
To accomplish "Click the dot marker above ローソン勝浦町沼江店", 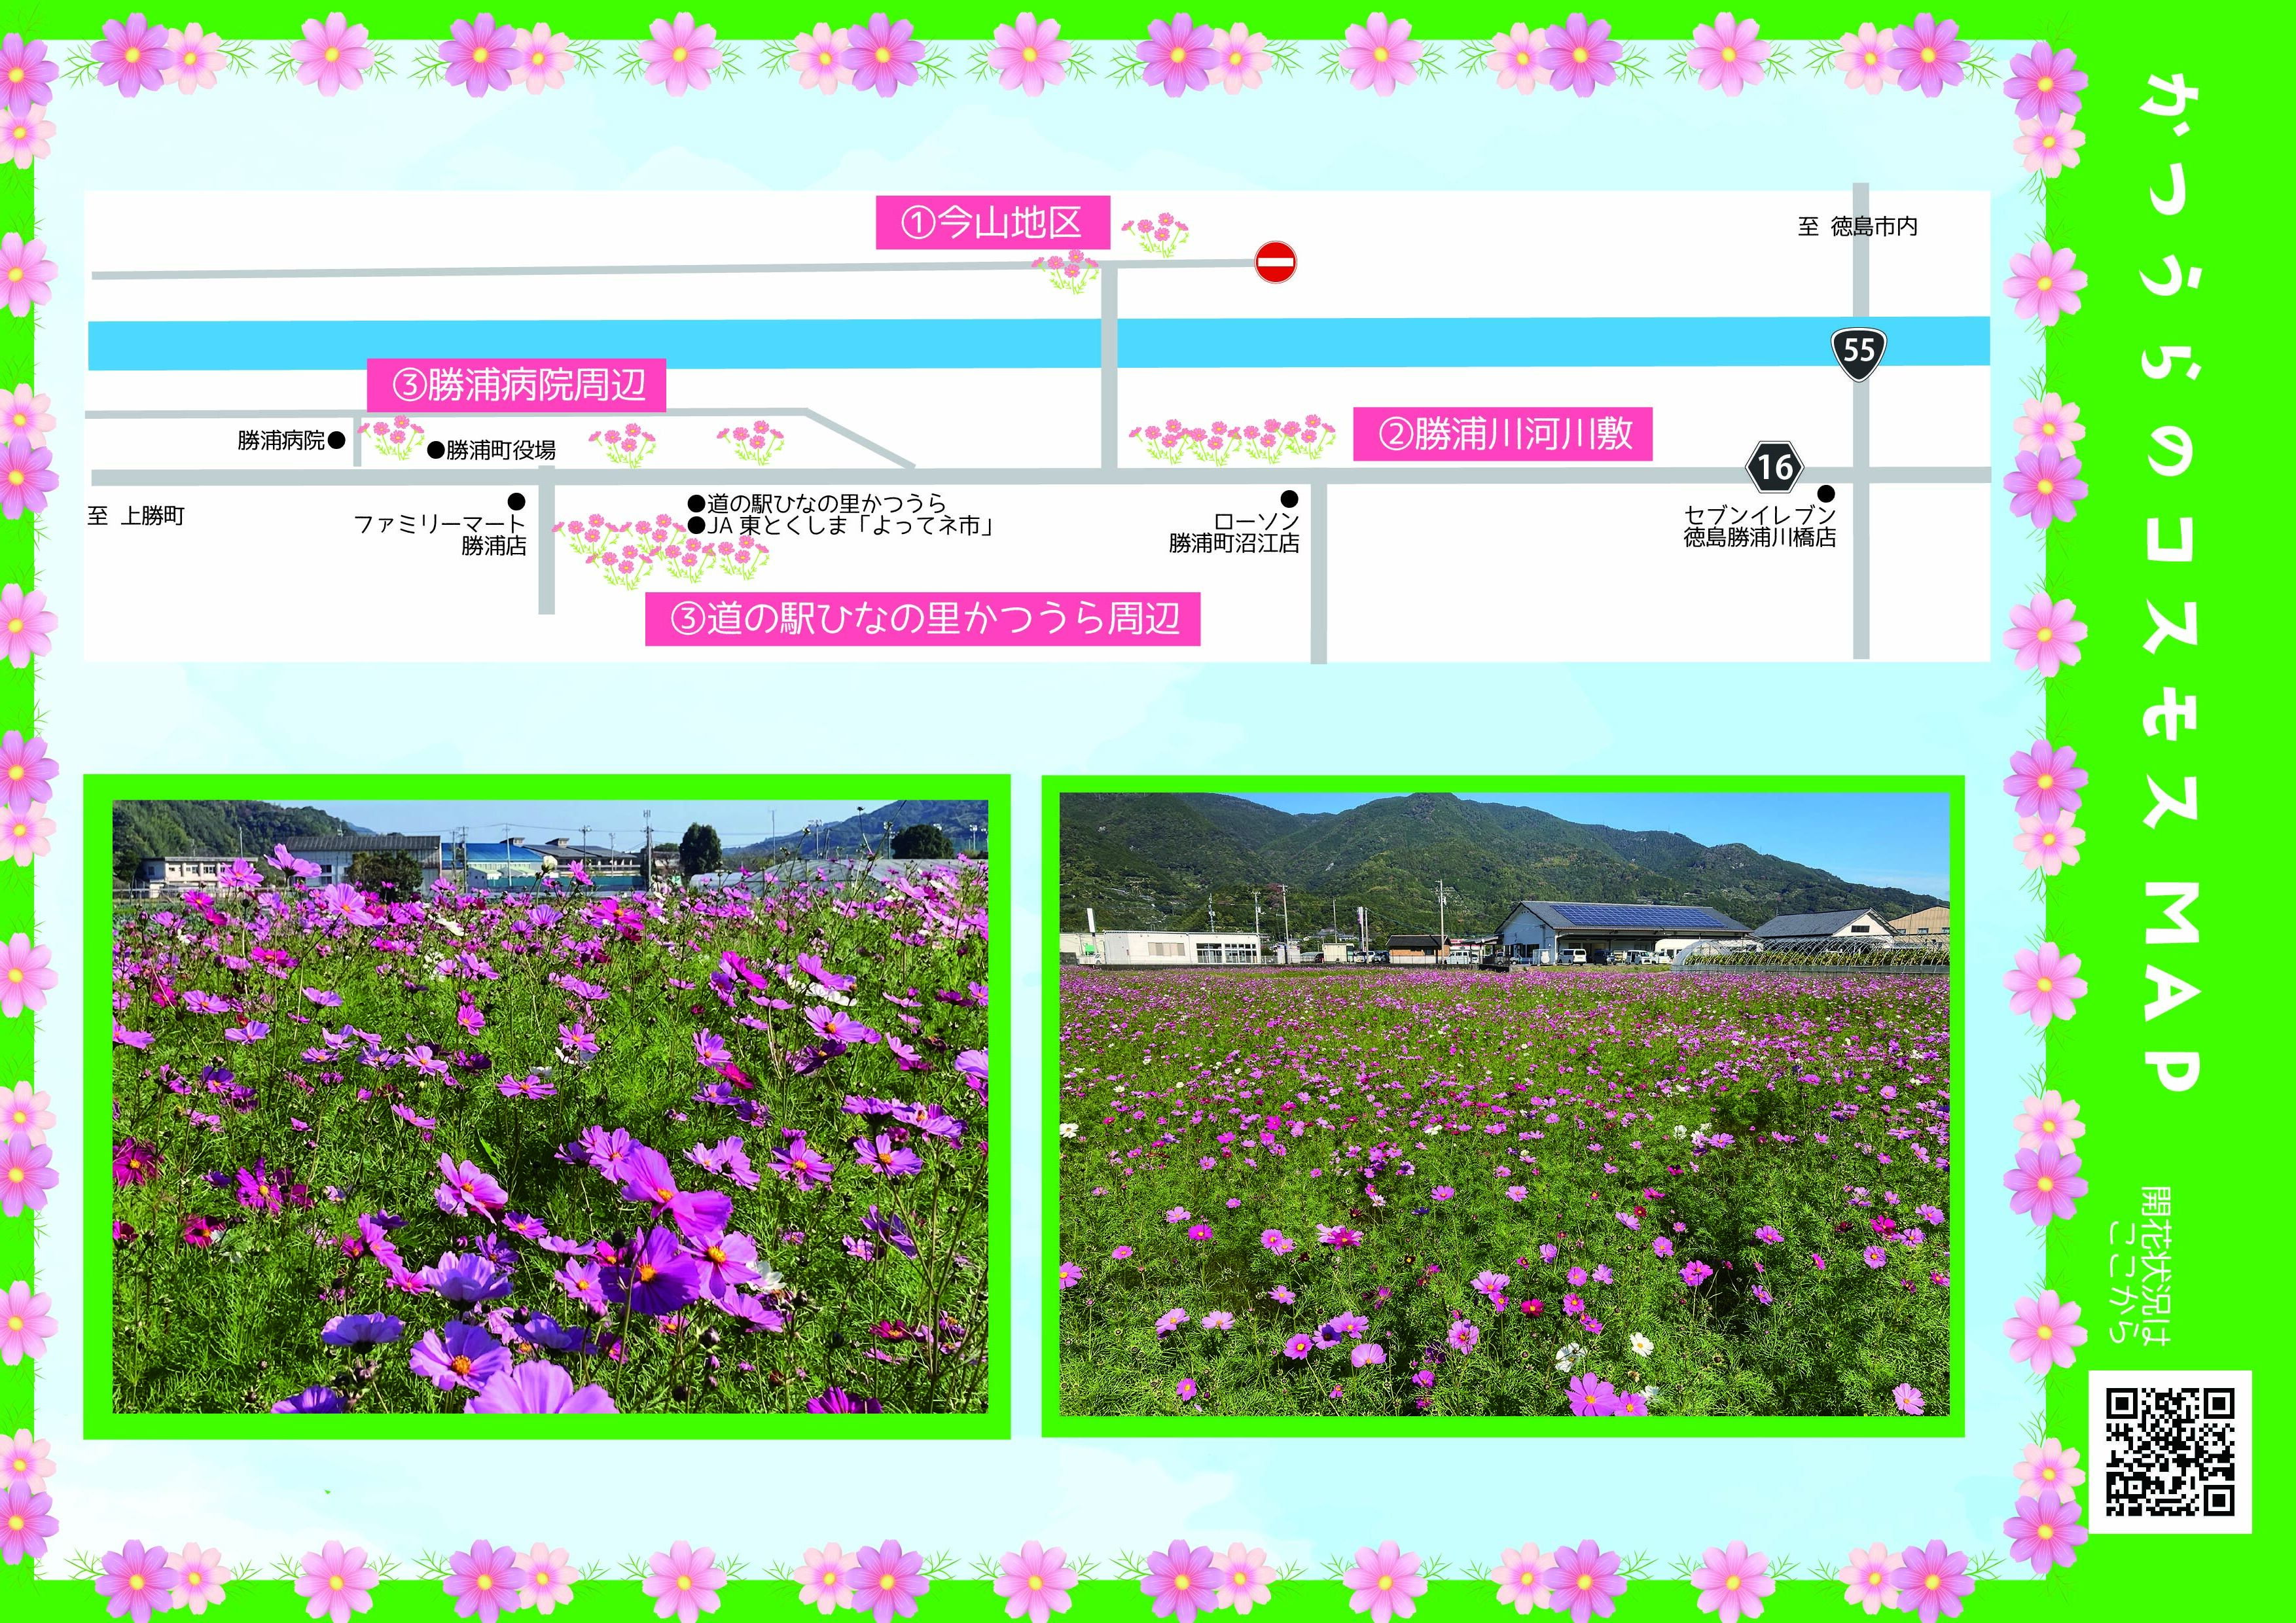I will pos(1289,499).
